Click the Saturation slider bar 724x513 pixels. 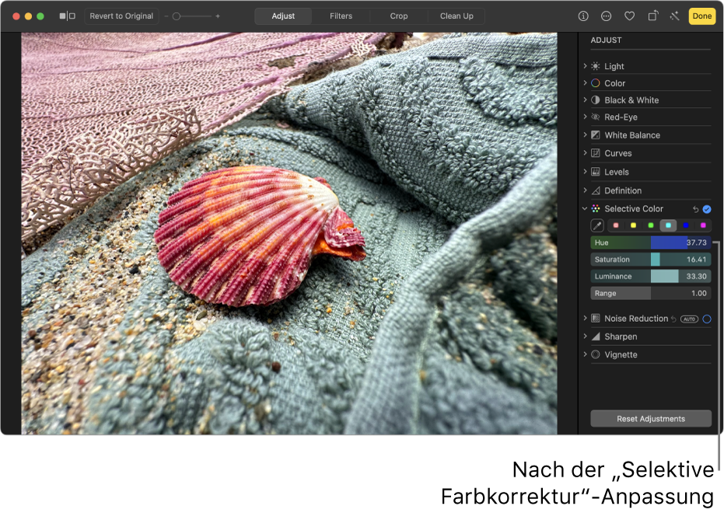tap(650, 260)
